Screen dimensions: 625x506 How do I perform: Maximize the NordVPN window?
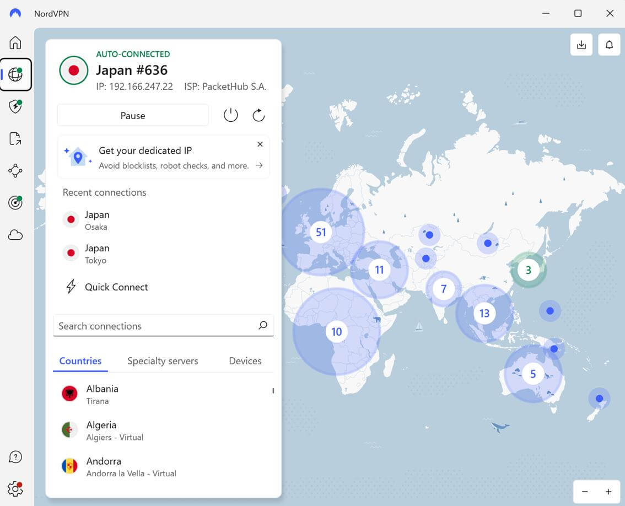pyautogui.click(x=578, y=13)
